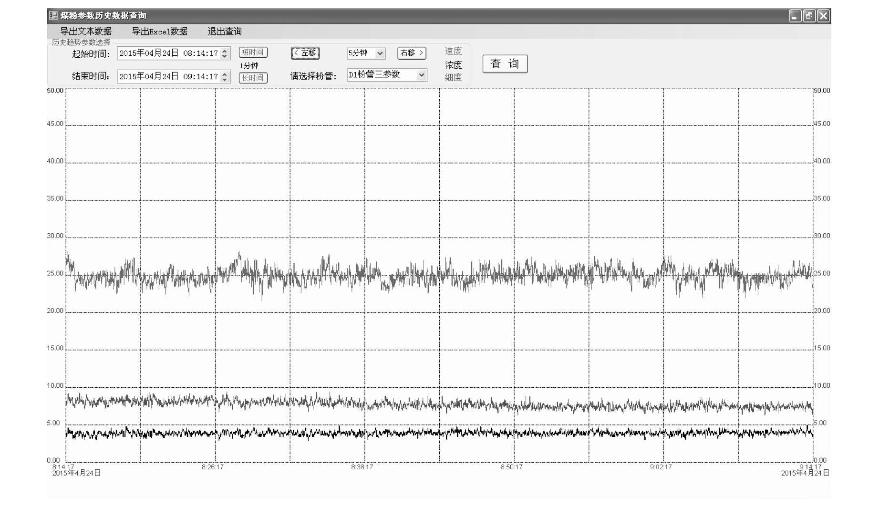Click the 8:26:17 time axis label
879x507 pixels.
213,467
